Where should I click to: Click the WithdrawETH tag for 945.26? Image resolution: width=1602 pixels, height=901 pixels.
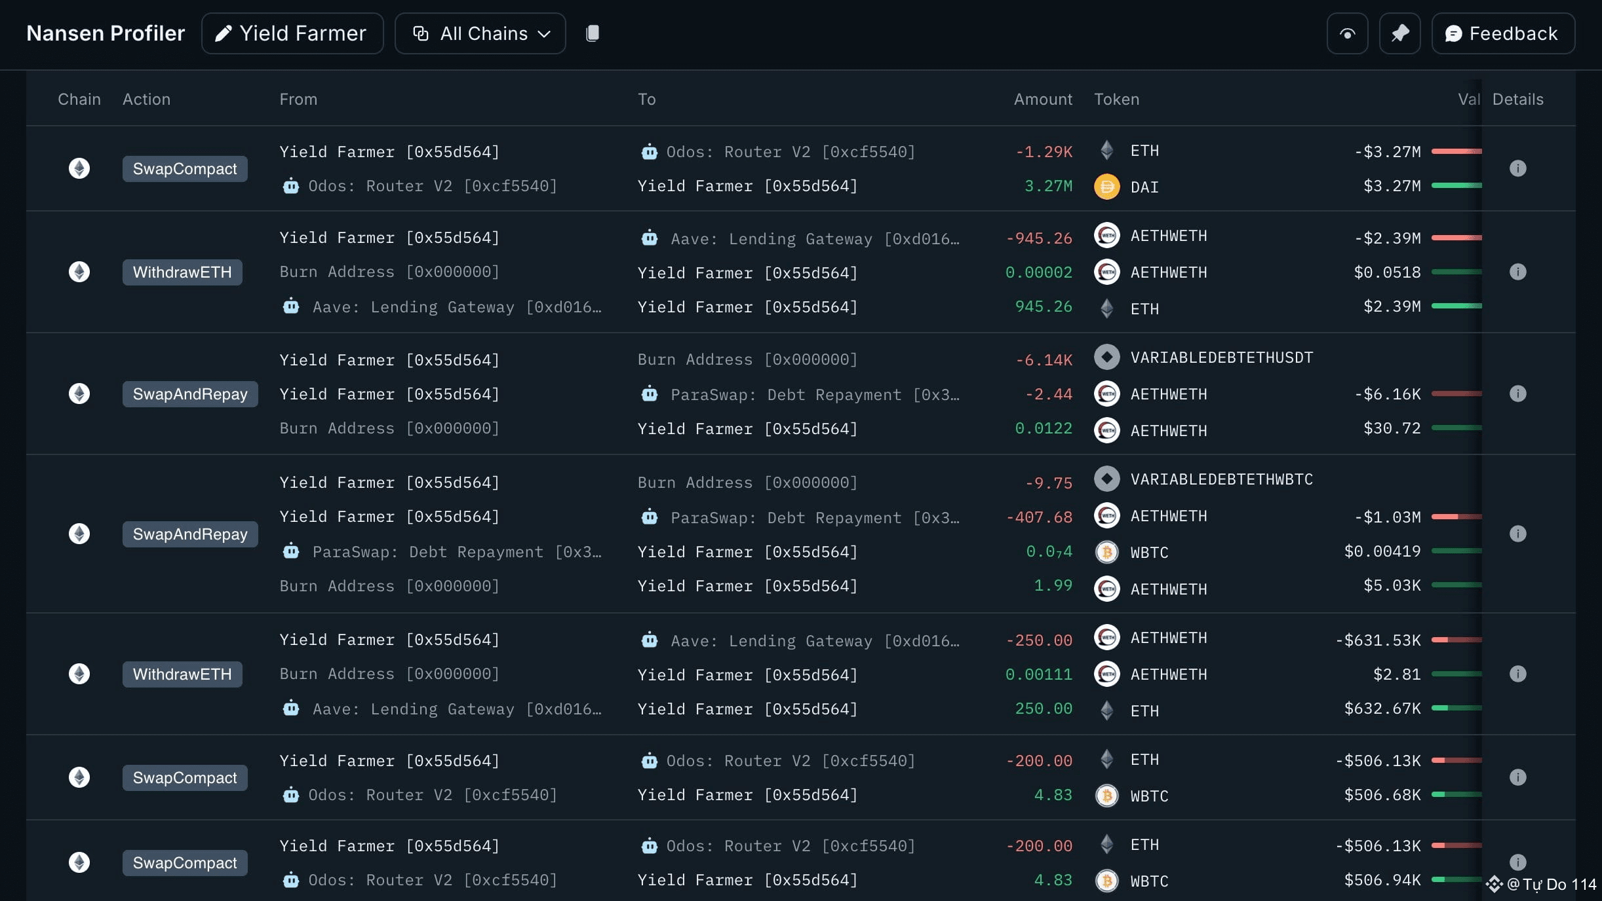182,272
